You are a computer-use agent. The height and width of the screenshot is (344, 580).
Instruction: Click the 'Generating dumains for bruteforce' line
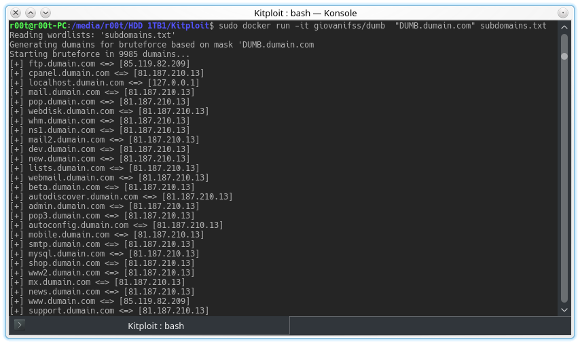click(x=162, y=45)
